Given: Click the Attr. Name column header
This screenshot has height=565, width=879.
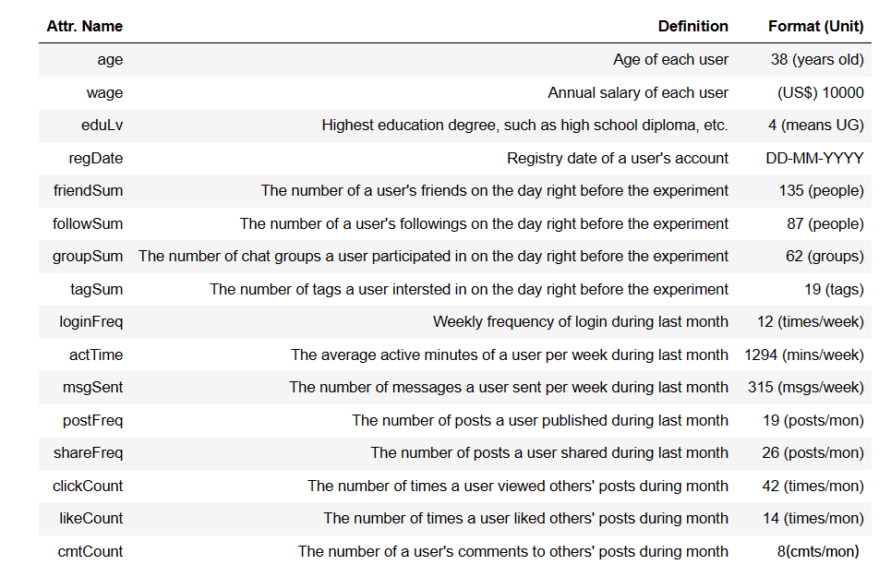Looking at the screenshot, I should pos(85,27).
